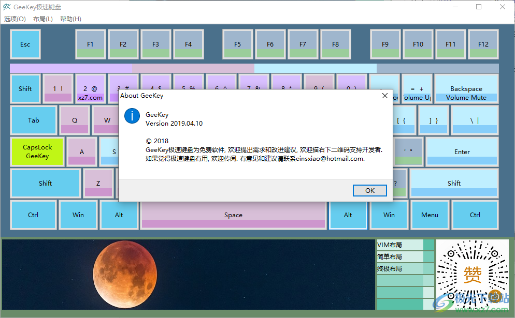Click the einsxiao@hotmail.com contact line
The height and width of the screenshot is (318, 515).
point(255,159)
